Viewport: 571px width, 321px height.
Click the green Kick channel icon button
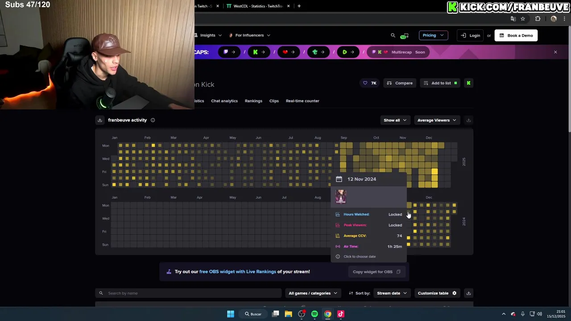tap(468, 83)
